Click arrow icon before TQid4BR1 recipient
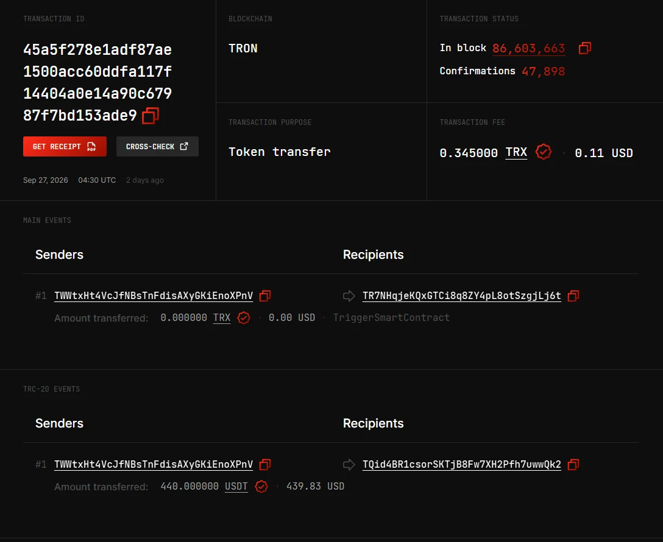The image size is (663, 542). point(349,465)
